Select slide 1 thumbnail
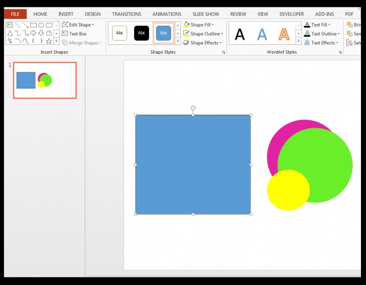366x285 pixels. 44,81
